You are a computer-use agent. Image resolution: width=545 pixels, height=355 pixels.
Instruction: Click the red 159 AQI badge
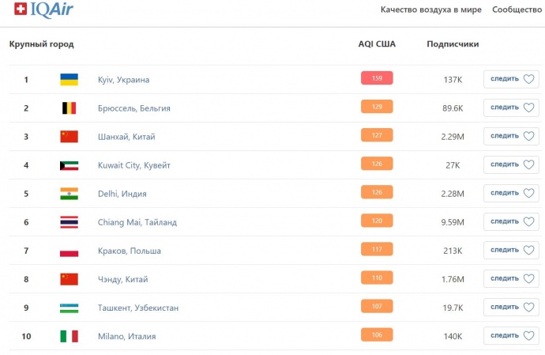click(377, 78)
